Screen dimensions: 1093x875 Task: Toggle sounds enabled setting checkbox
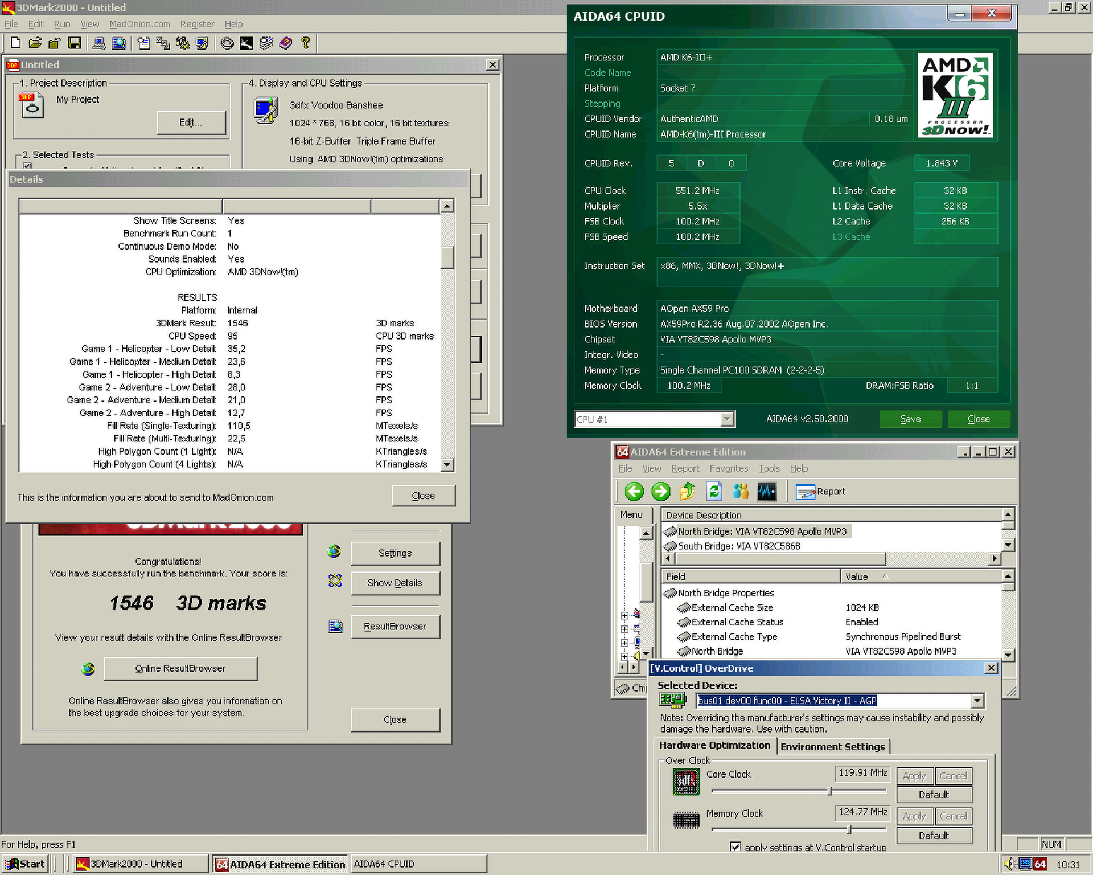tap(236, 259)
